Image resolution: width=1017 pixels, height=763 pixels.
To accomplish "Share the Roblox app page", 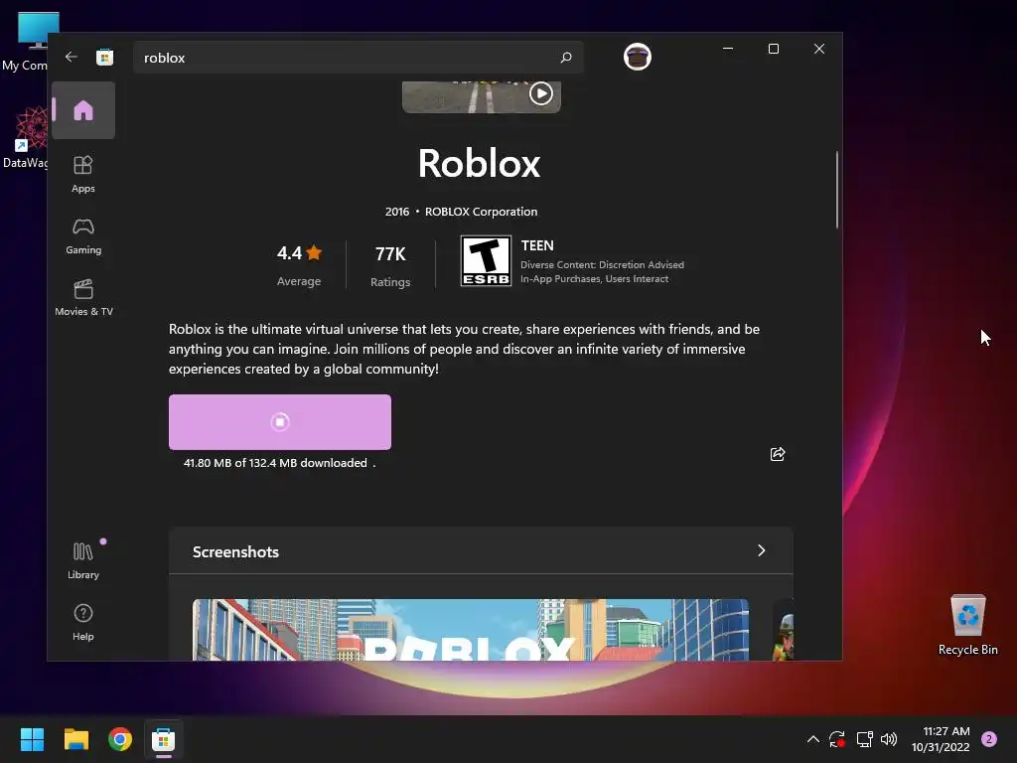I will click(x=777, y=454).
